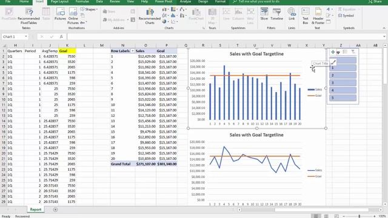Click the Insert Function fx icon
The image size is (388, 218).
[61, 36]
